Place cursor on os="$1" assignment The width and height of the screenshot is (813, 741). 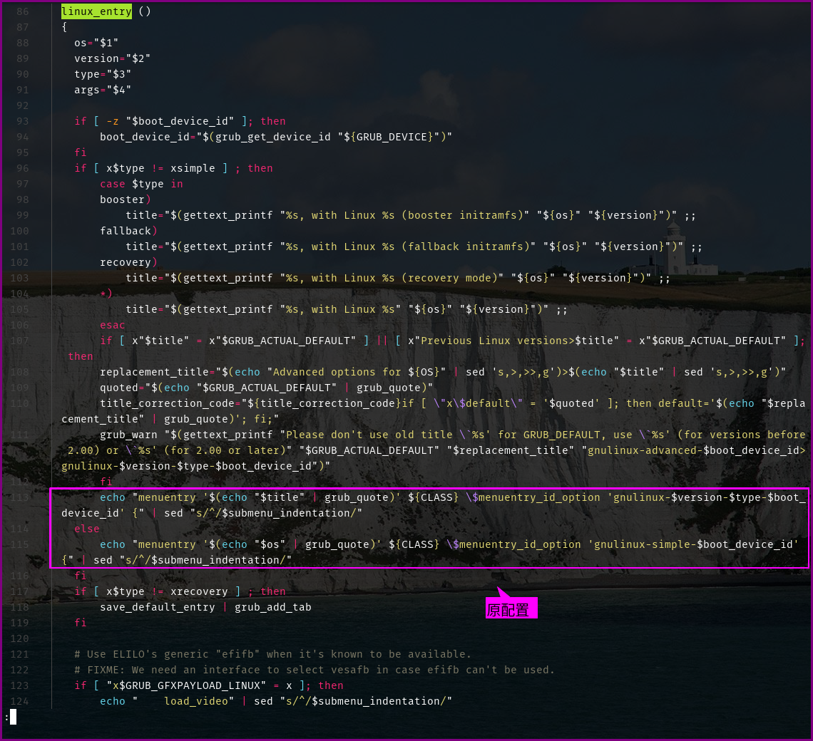pyautogui.click(x=96, y=43)
